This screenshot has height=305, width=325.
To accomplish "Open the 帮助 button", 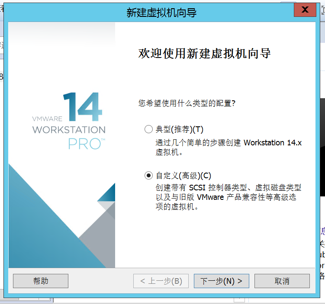I will point(41,281).
